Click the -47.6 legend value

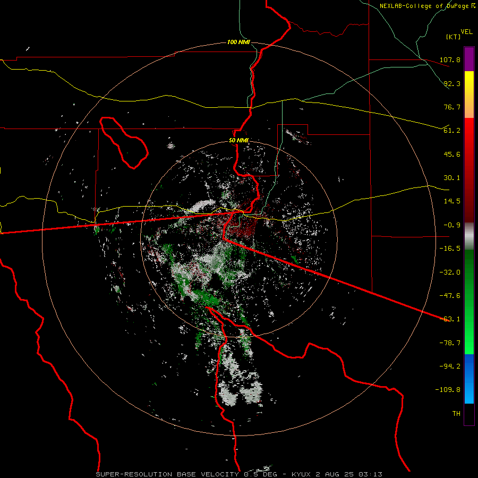(x=450, y=296)
